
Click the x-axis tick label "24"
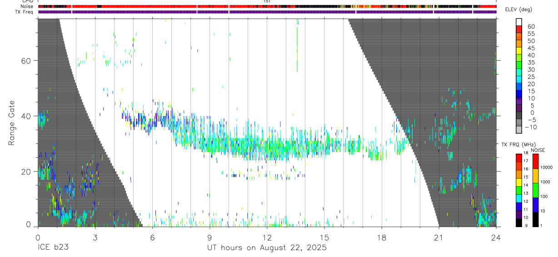tap(496, 237)
